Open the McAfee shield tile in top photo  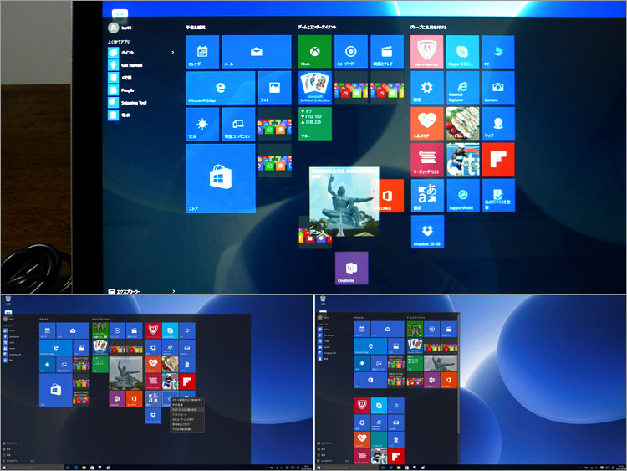[426, 52]
